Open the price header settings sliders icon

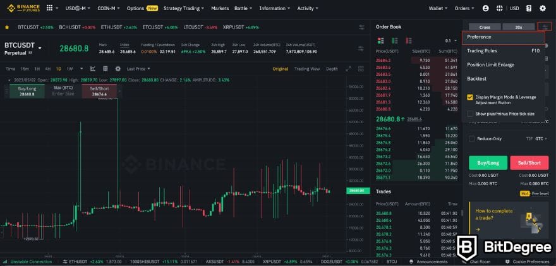(361, 49)
